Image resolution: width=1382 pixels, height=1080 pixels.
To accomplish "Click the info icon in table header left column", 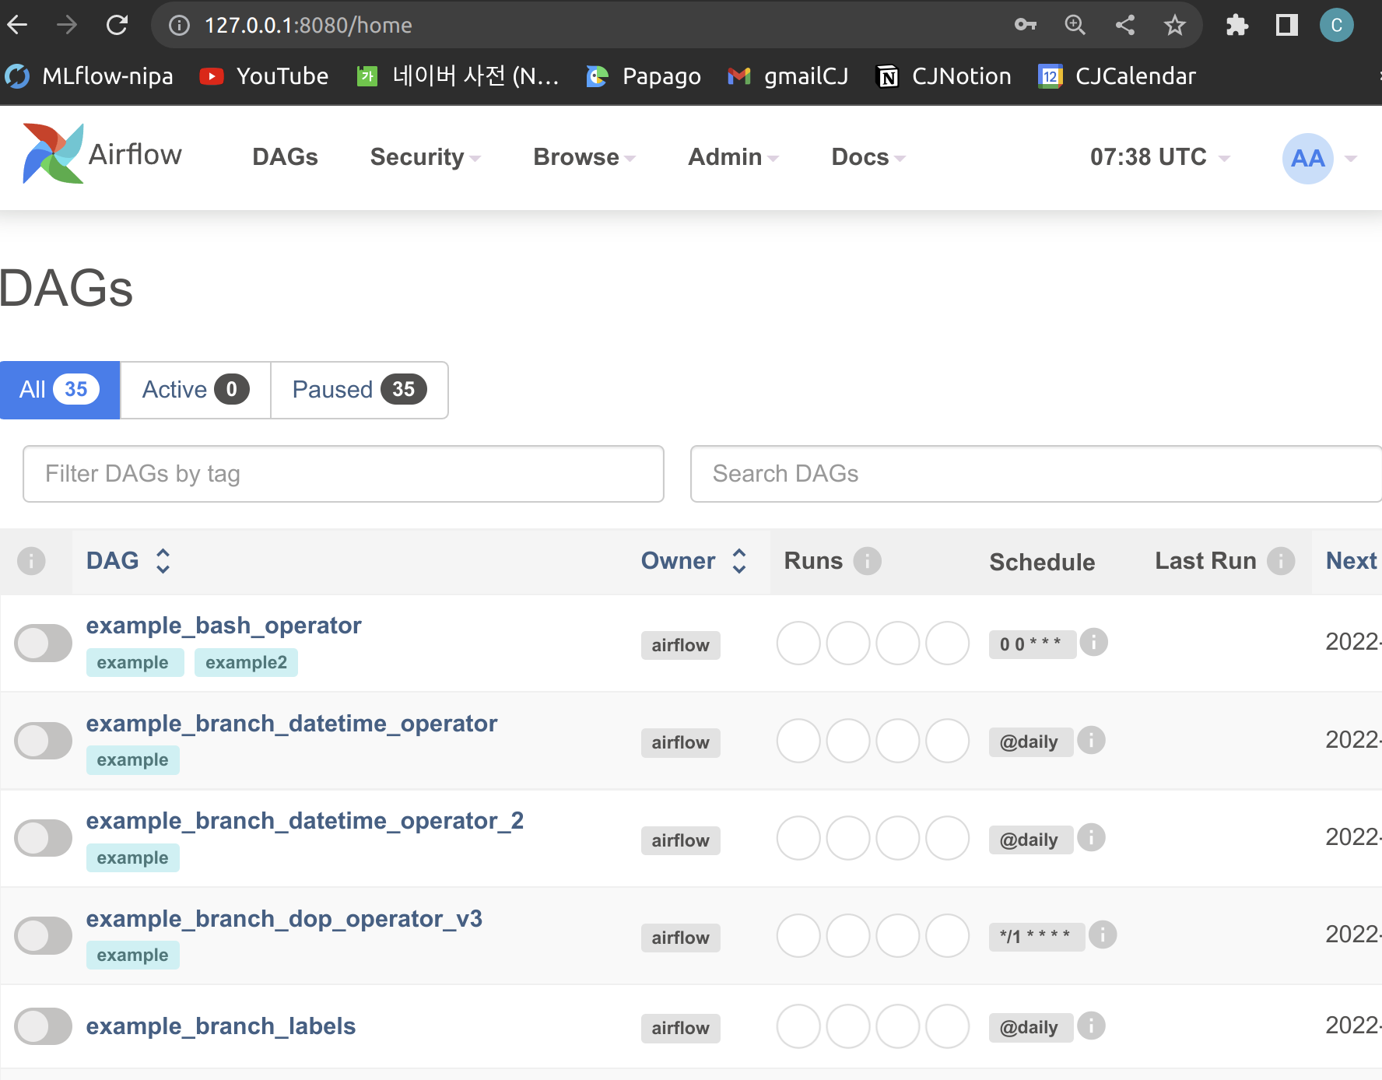I will coord(31,561).
